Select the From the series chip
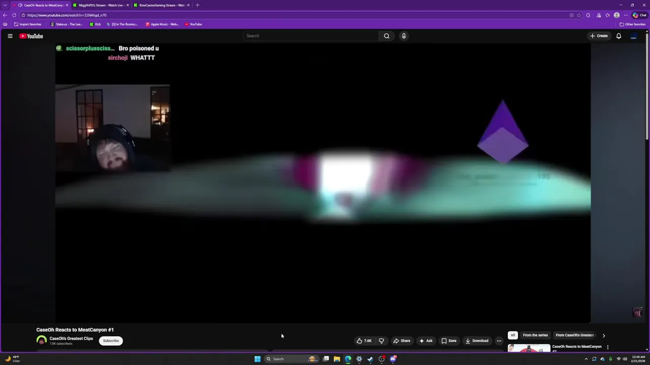650x365 pixels. (x=535, y=335)
